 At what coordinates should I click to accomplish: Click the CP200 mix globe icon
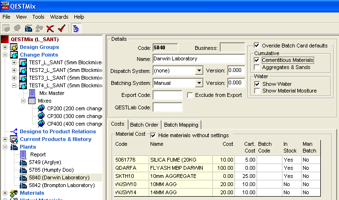(x=41, y=108)
